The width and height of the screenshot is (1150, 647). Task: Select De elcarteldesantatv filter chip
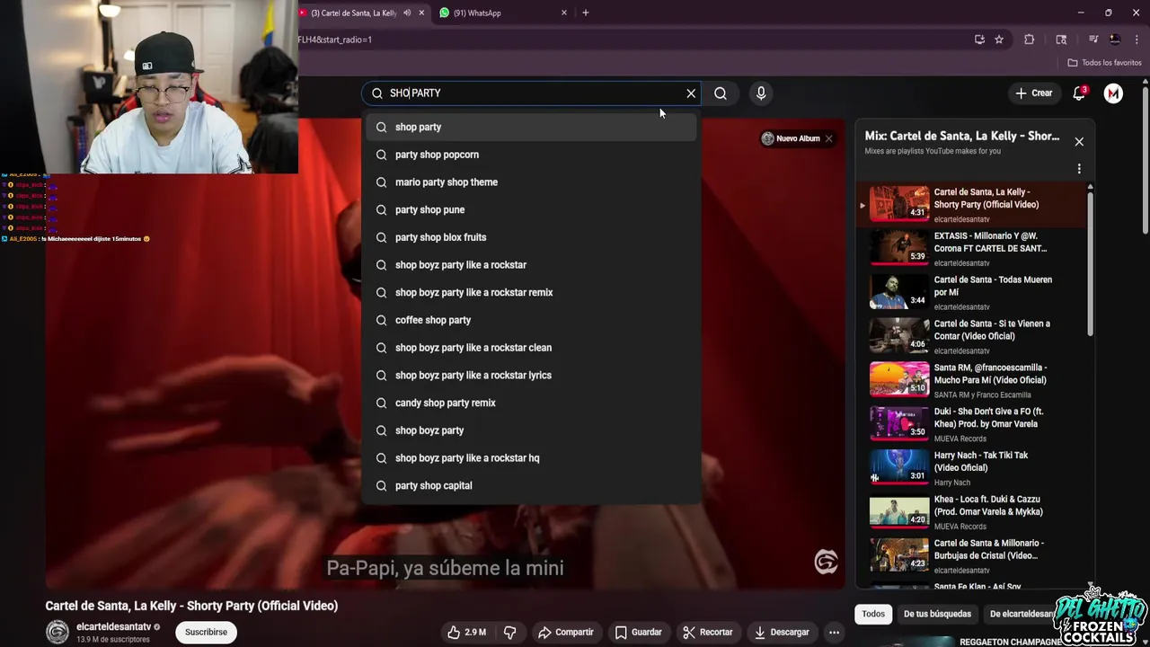tap(1022, 615)
